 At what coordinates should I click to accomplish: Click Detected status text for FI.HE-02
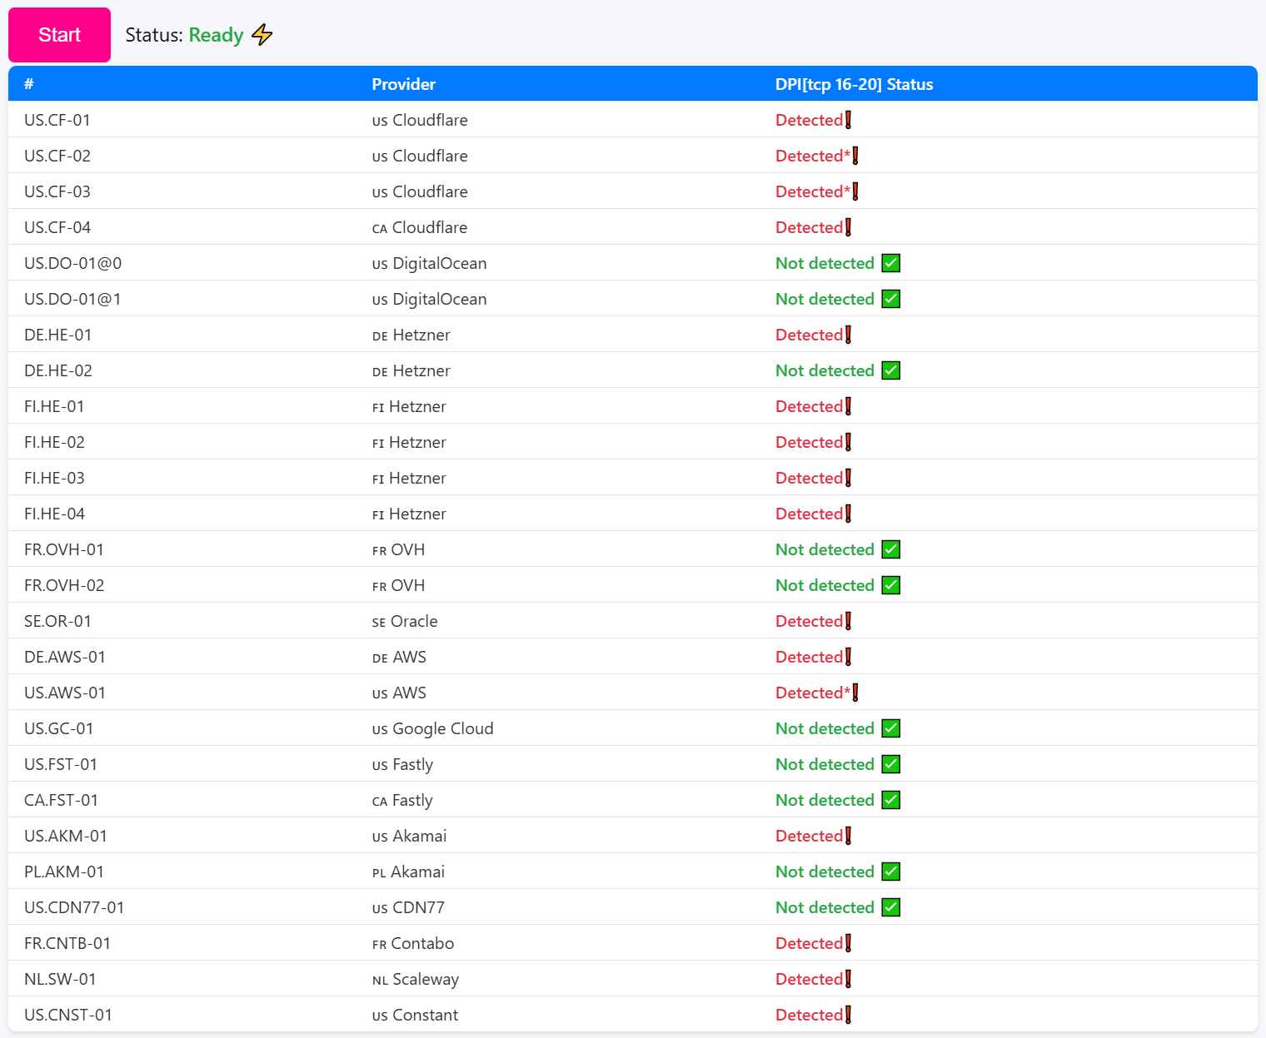[x=809, y=442]
